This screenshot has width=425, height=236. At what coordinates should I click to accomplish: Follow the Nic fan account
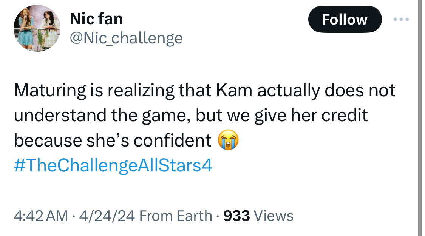345,19
